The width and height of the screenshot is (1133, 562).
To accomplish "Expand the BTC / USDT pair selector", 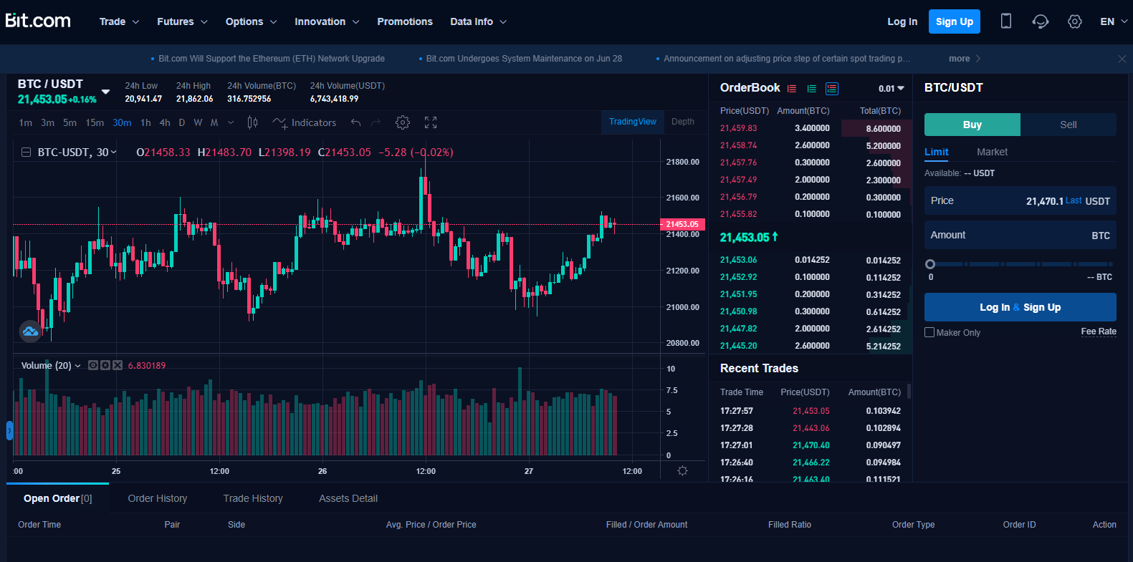I will point(106,92).
